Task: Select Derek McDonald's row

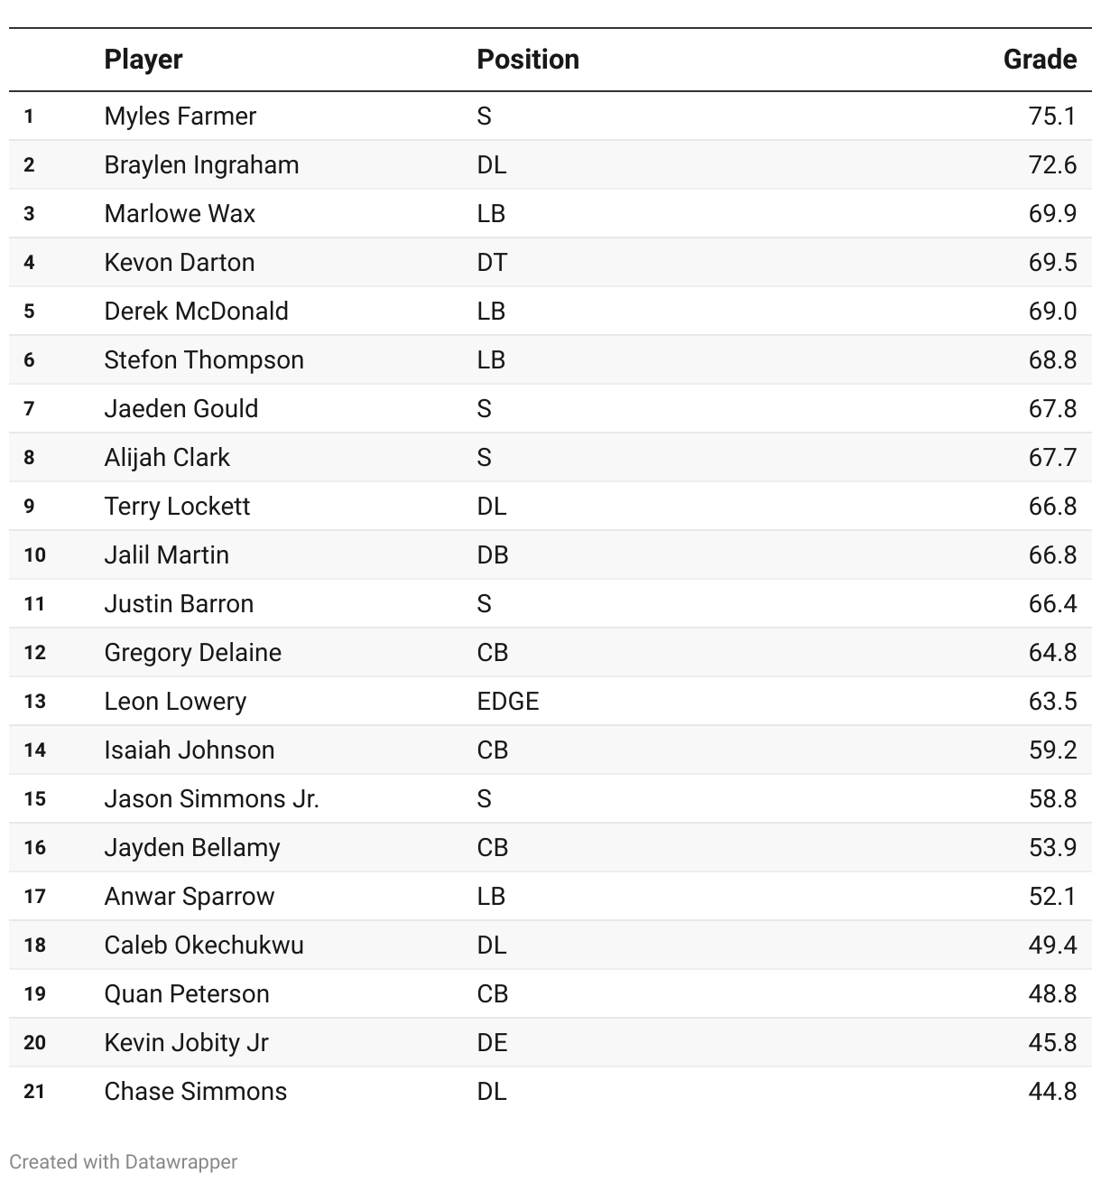Action: [x=550, y=311]
